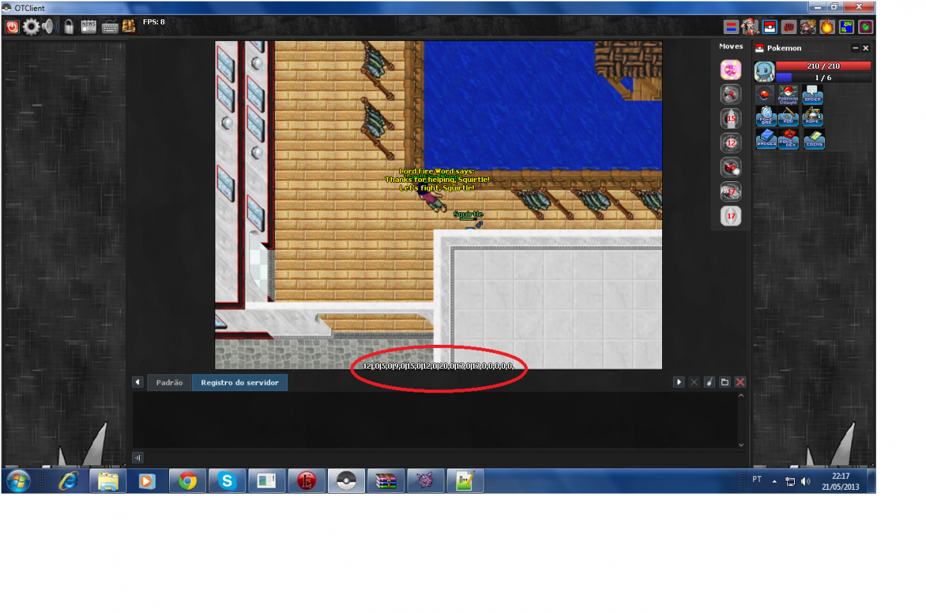This screenshot has width=926, height=614.
Task: Minimize the Pokemon panel
Action: [x=855, y=48]
